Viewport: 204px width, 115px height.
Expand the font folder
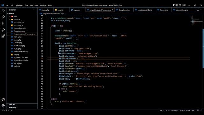click(x=22, y=16)
